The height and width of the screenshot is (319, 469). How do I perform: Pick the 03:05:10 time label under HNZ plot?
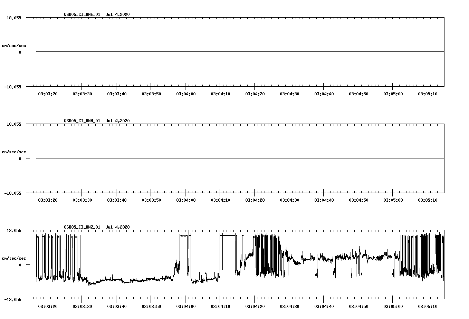point(428,306)
